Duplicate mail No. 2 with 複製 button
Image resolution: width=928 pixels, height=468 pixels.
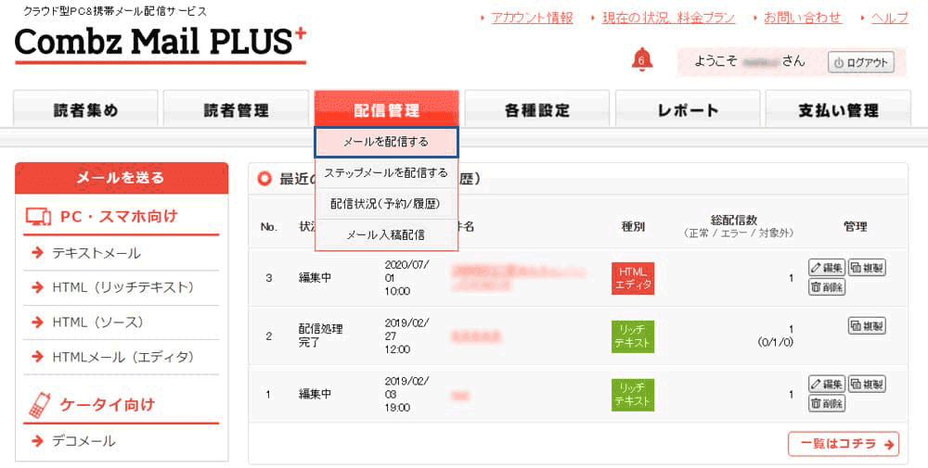pyautogui.click(x=867, y=325)
